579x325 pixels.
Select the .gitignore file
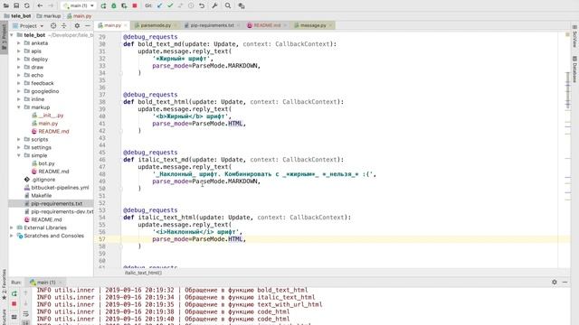point(43,180)
